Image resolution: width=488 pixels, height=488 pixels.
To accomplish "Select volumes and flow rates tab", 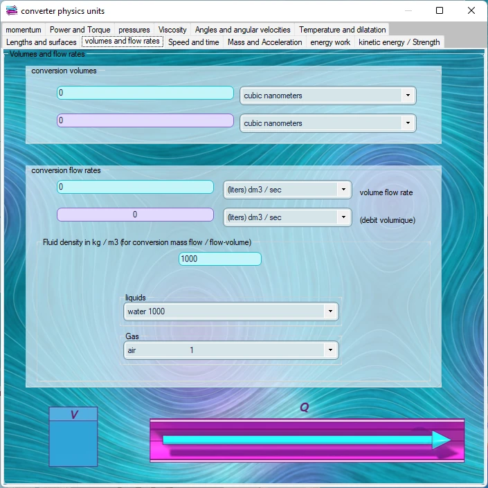I will click(x=123, y=41).
